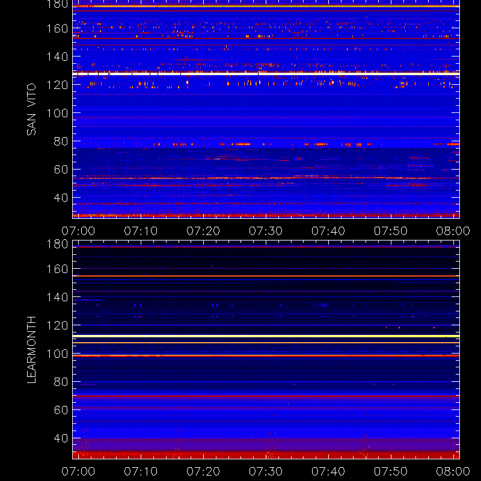Pick the "80" frequency label on Learmonth plot
The height and width of the screenshot is (481, 481).
point(61,382)
